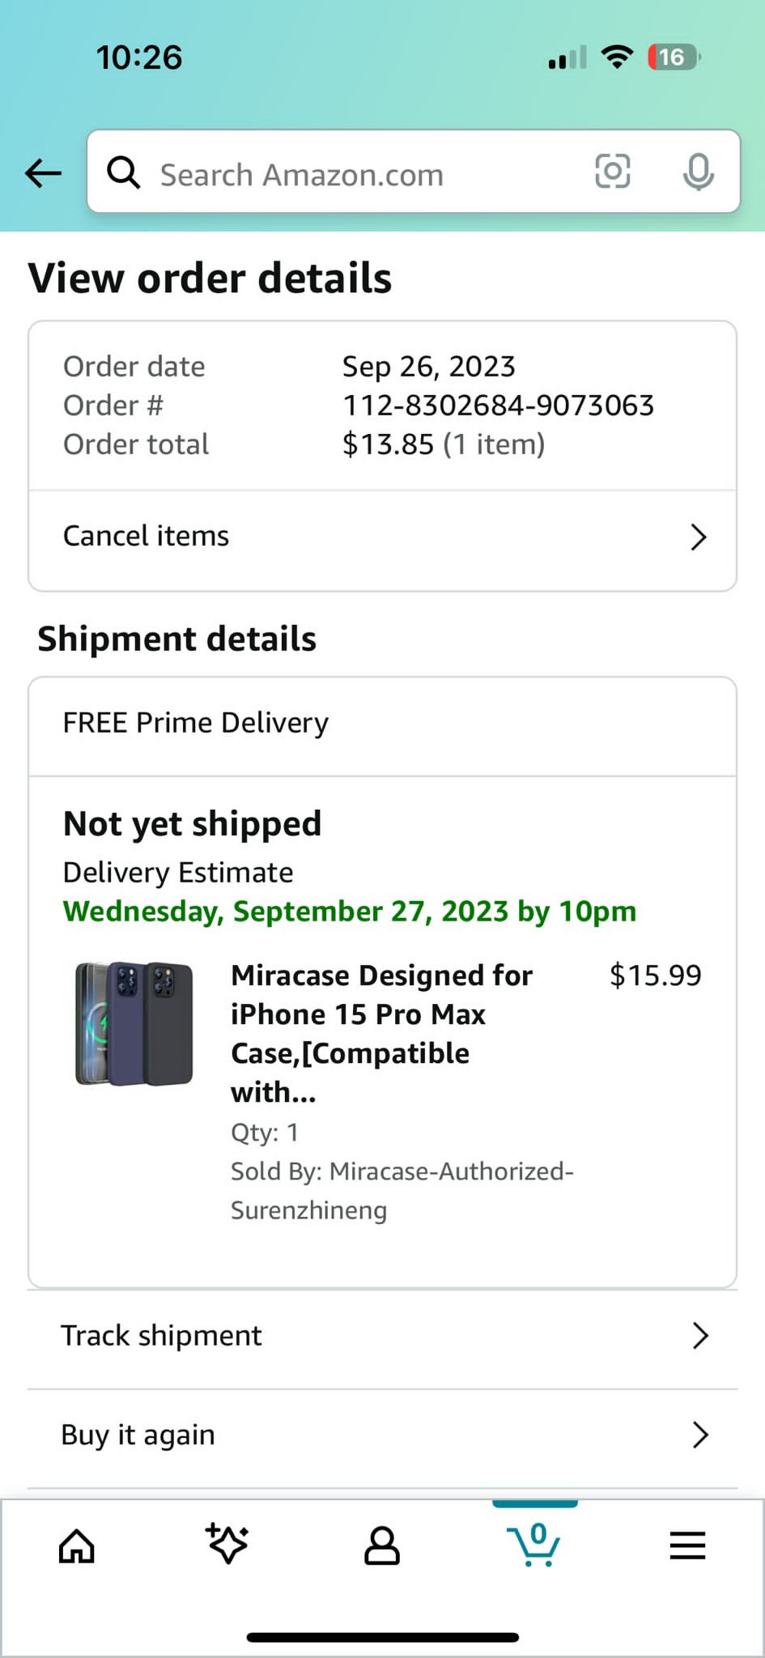Tap the search magnifier icon

[x=124, y=172]
